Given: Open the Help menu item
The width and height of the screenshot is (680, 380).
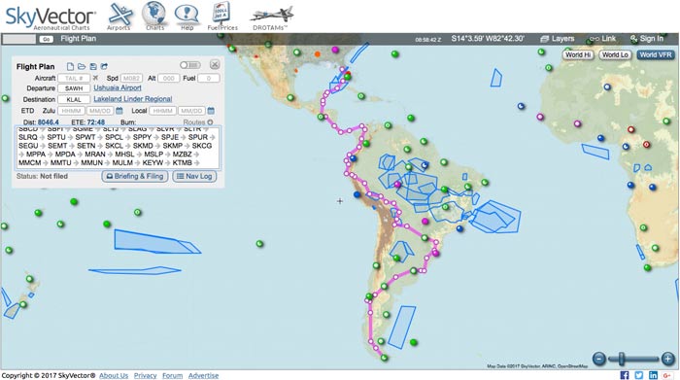Looking at the screenshot, I should pos(187,17).
